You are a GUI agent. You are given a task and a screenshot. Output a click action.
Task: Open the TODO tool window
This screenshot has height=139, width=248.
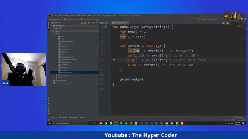click(54, 117)
